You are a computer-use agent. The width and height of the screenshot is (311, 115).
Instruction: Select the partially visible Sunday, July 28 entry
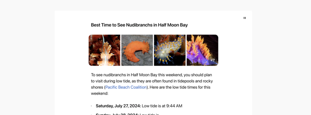click(127, 114)
